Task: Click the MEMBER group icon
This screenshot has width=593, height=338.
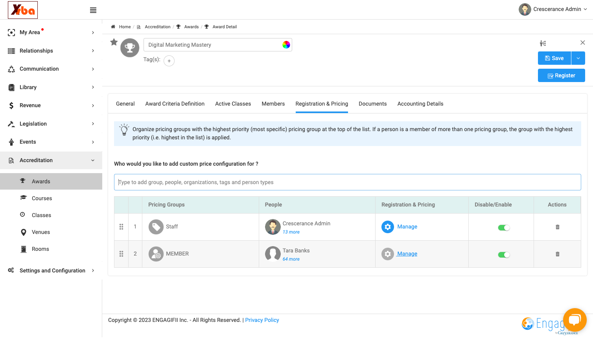Action: (156, 254)
